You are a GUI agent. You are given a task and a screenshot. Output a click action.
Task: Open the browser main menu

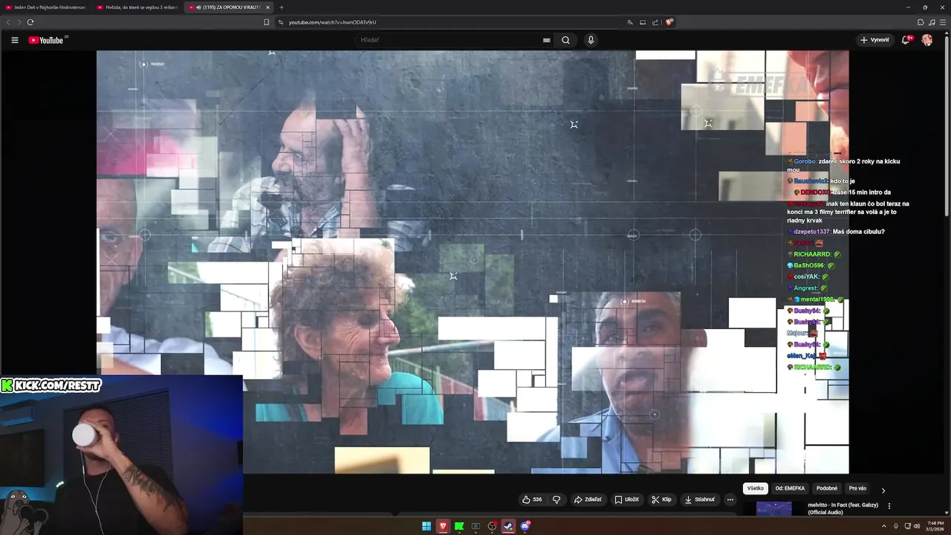click(x=943, y=22)
